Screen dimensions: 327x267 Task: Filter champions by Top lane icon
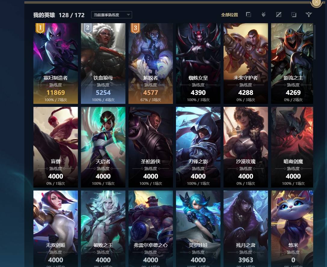pos(248,15)
